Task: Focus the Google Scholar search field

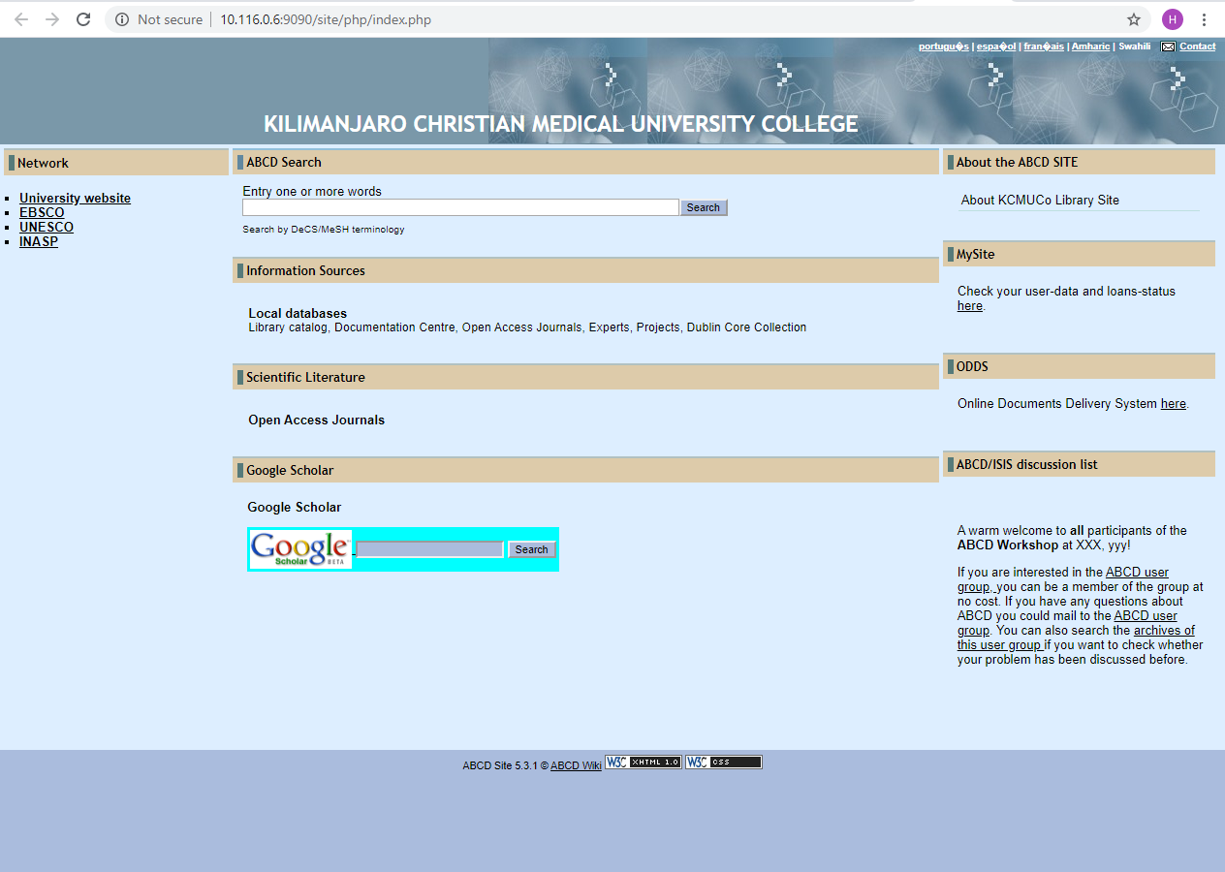Action: (x=429, y=549)
